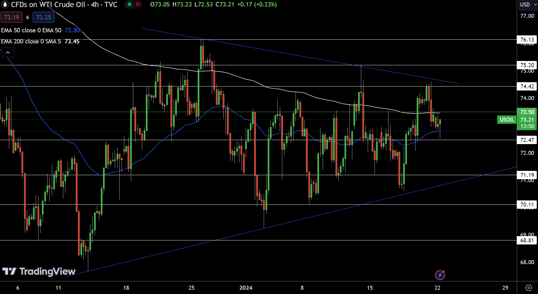Click the 18 date on time axis
The image size is (538, 294).
click(126, 288)
